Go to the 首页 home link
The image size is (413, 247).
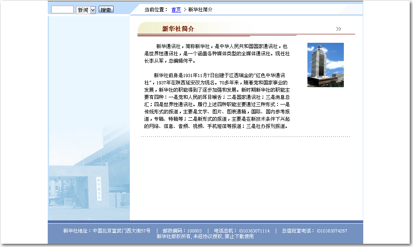176,10
